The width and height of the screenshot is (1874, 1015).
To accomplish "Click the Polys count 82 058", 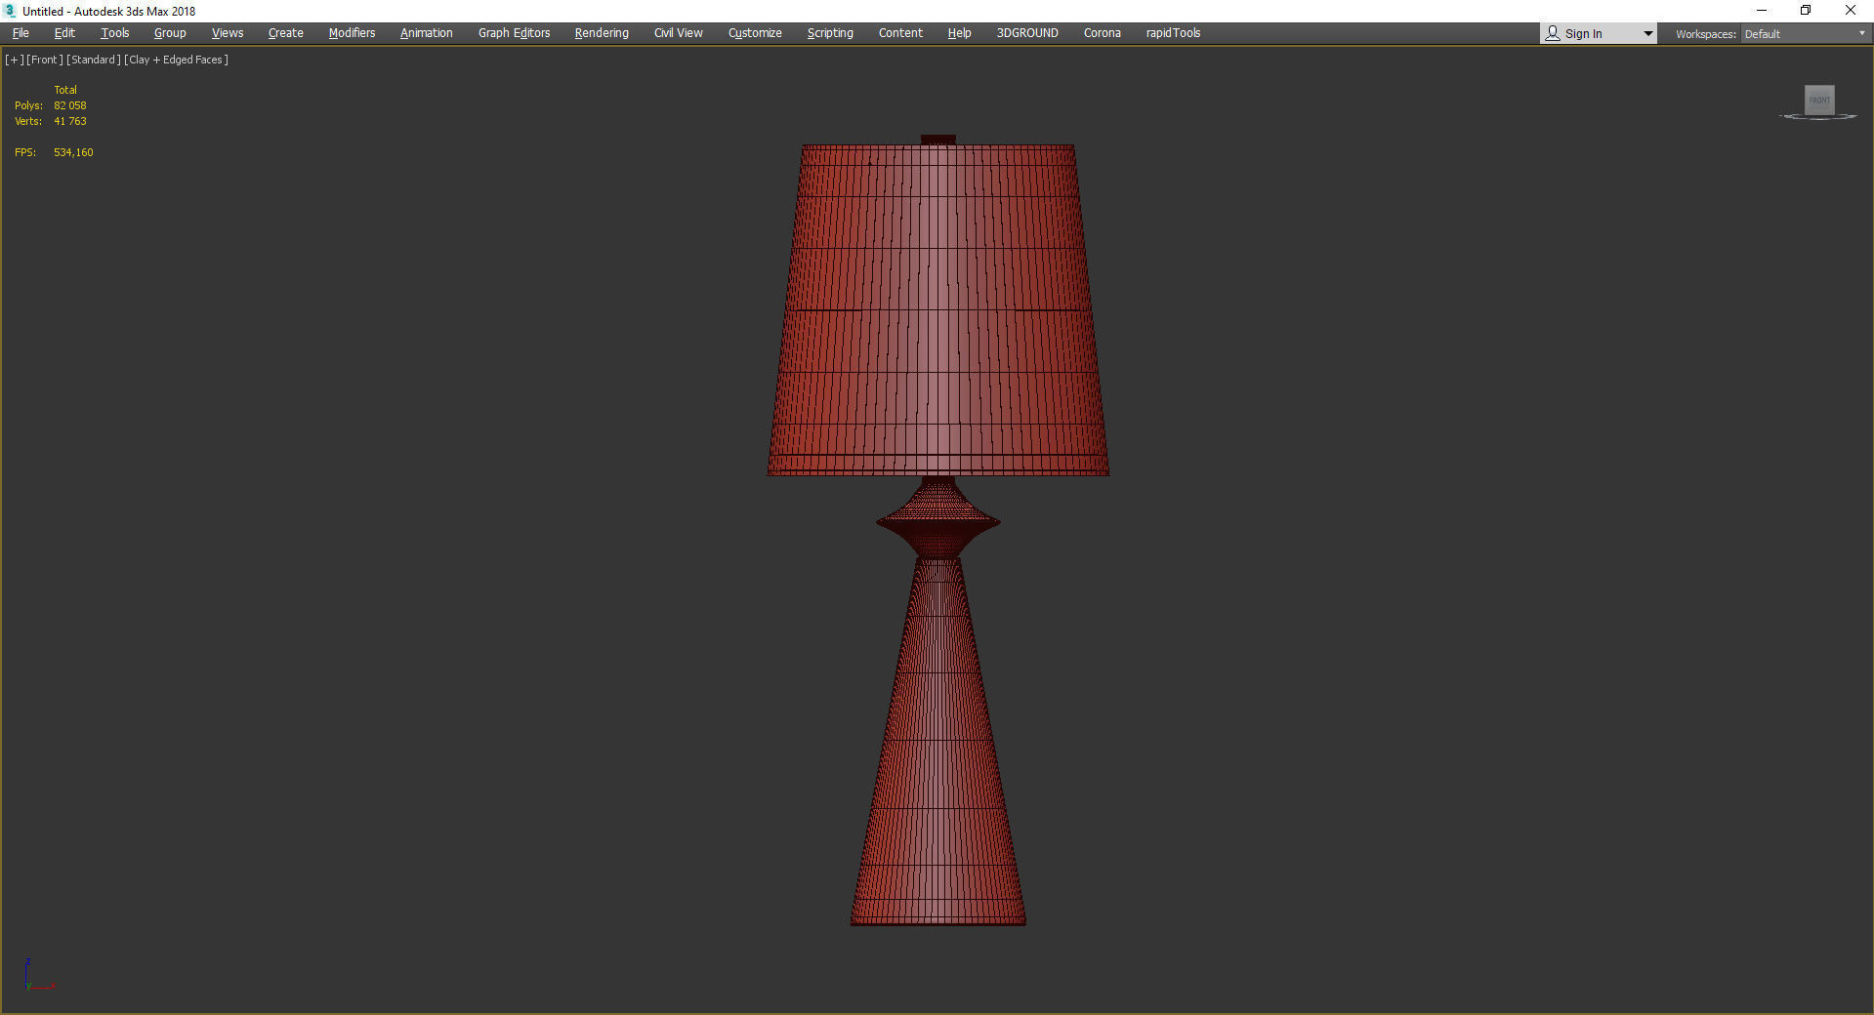I will 70,105.
